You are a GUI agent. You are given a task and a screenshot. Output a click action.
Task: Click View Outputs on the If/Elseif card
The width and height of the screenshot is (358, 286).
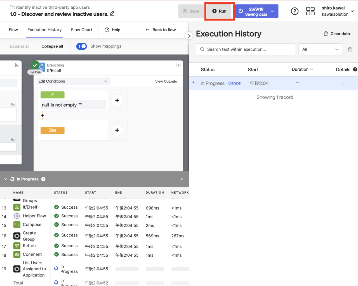click(166, 81)
